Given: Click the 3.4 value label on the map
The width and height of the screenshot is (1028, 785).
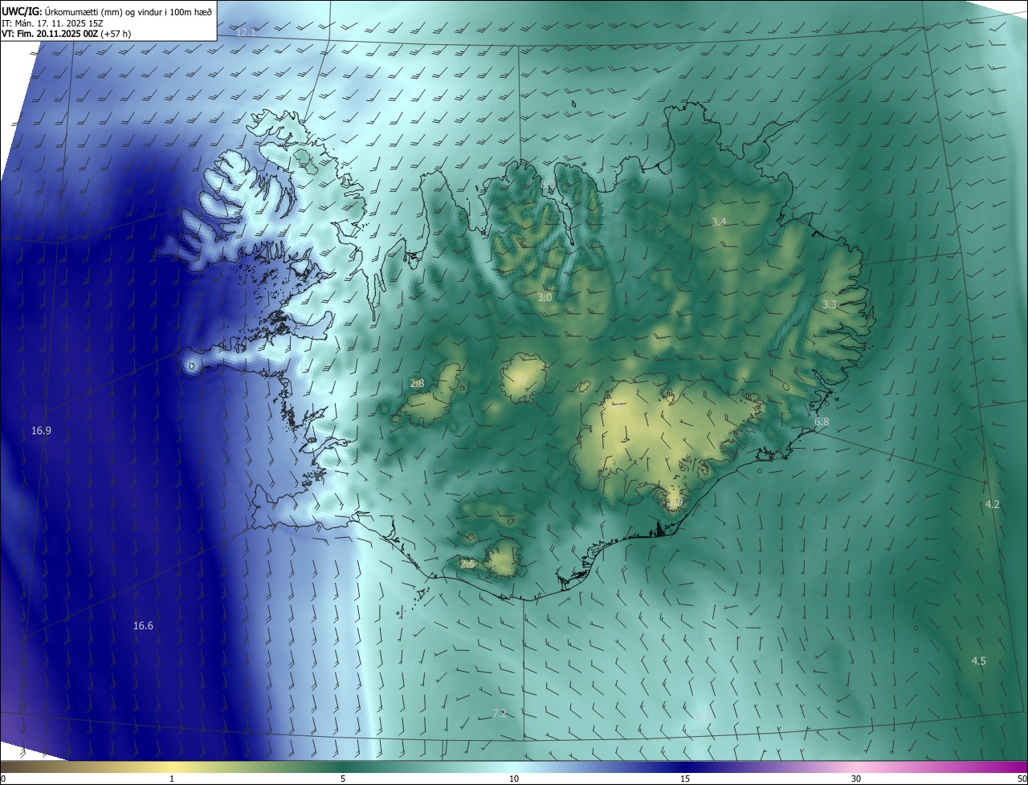Looking at the screenshot, I should [719, 222].
